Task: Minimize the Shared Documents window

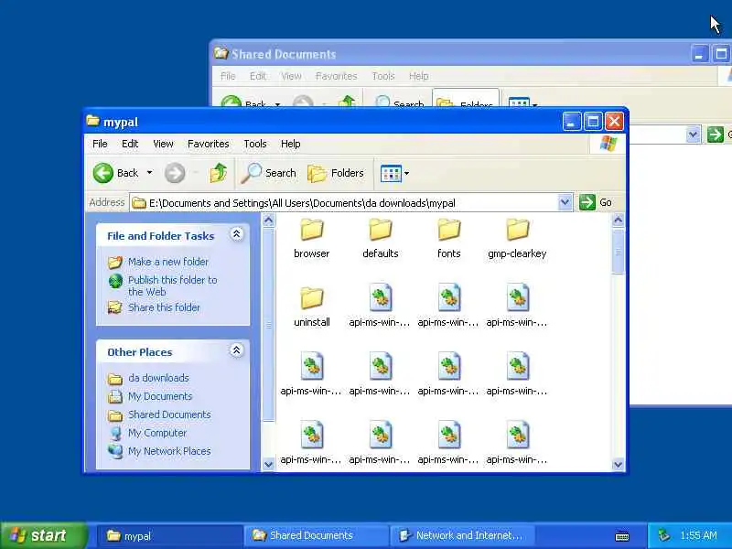Action: point(699,54)
